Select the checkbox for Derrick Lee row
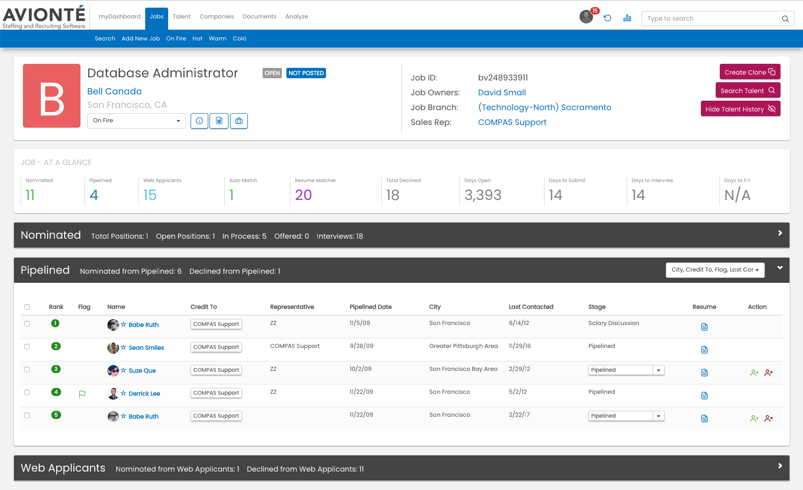The image size is (803, 490). point(27,392)
